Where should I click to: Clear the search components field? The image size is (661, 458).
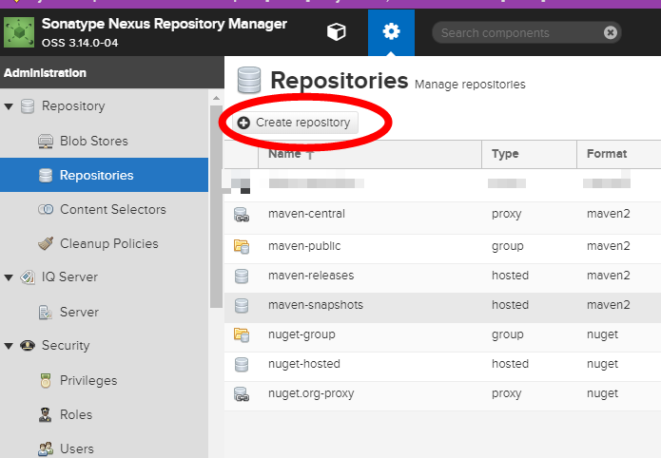point(610,32)
